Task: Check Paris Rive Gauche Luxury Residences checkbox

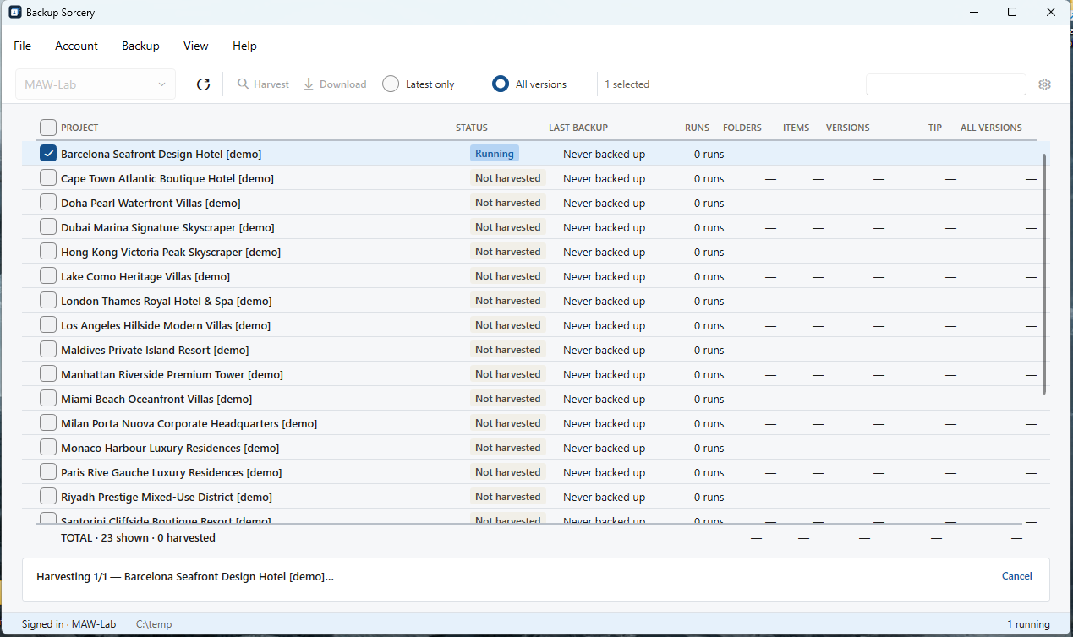Action: 48,472
